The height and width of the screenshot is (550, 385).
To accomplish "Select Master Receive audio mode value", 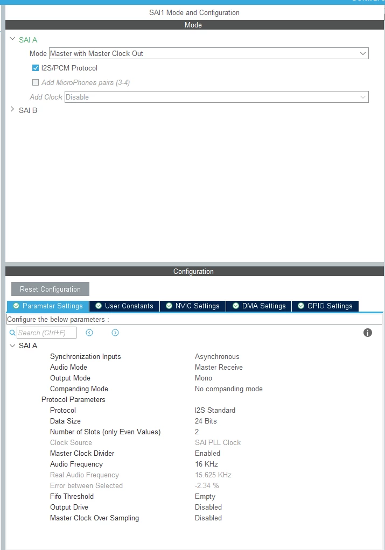I will (219, 367).
